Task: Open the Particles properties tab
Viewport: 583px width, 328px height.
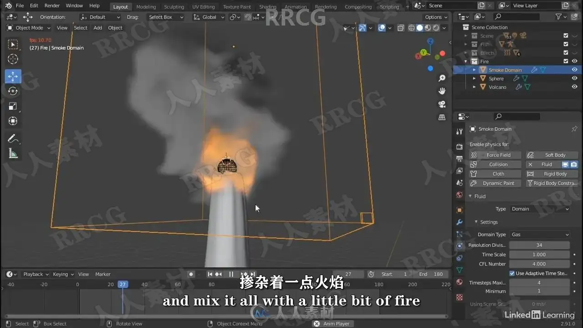Action: pos(460,234)
